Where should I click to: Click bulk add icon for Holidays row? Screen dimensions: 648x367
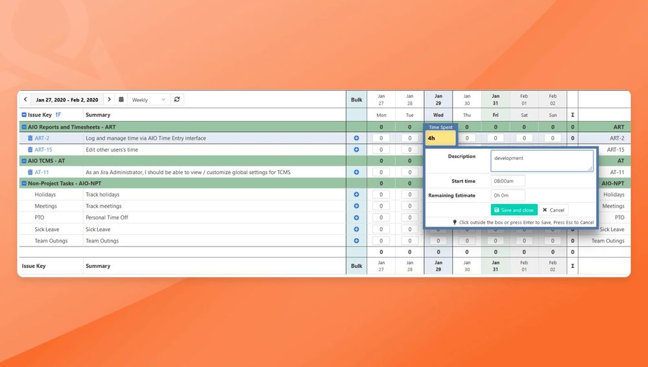pyautogui.click(x=356, y=195)
